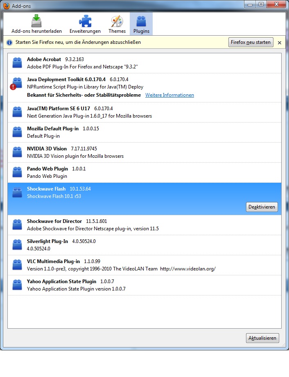Screen dimensions: 289x377
Task: Select the Shockwave for Director title
Action: 54,221
